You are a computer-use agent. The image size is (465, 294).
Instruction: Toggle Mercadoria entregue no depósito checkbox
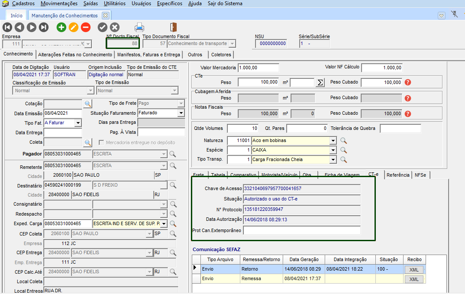coord(102,142)
